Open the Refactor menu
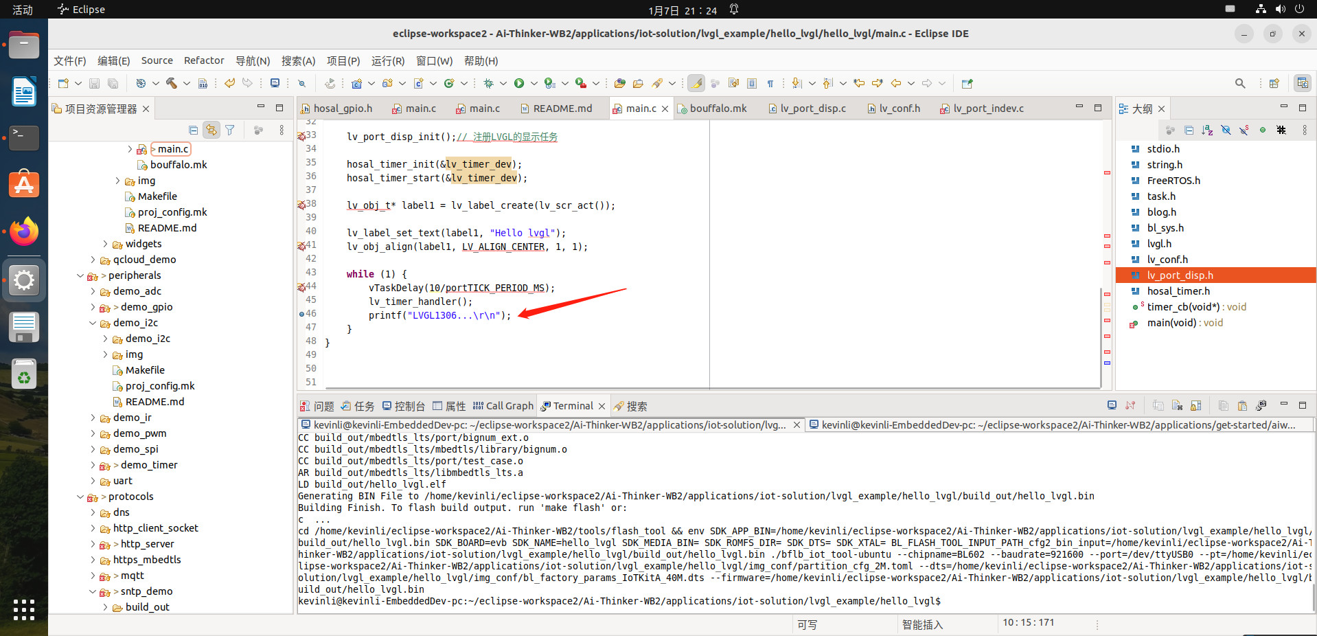1317x636 pixels. [204, 60]
